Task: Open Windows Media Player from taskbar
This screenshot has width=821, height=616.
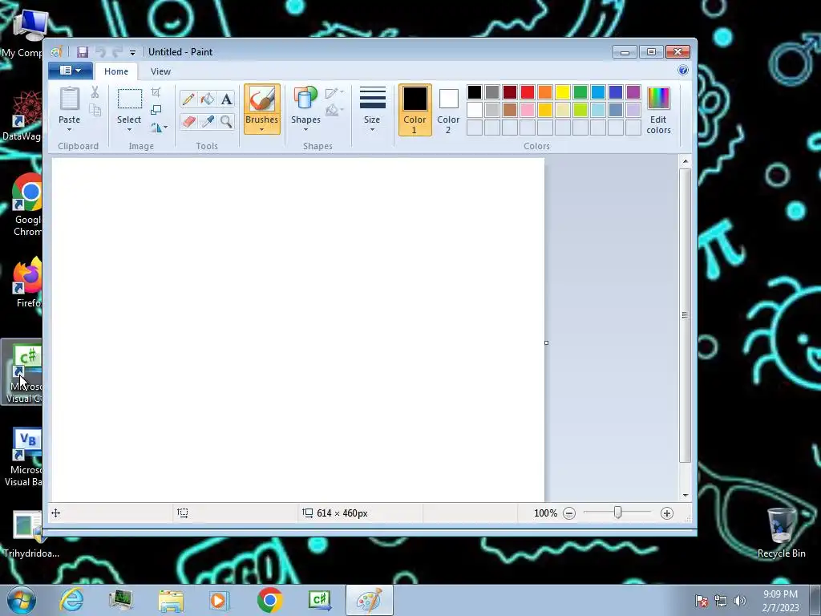Action: pos(220,600)
